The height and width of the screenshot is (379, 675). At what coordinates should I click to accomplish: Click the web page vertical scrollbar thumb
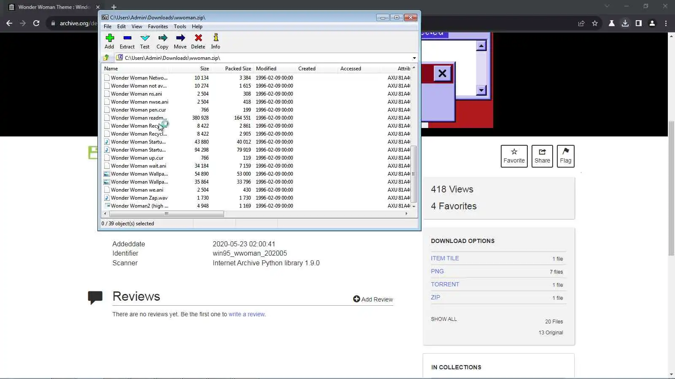(x=671, y=188)
